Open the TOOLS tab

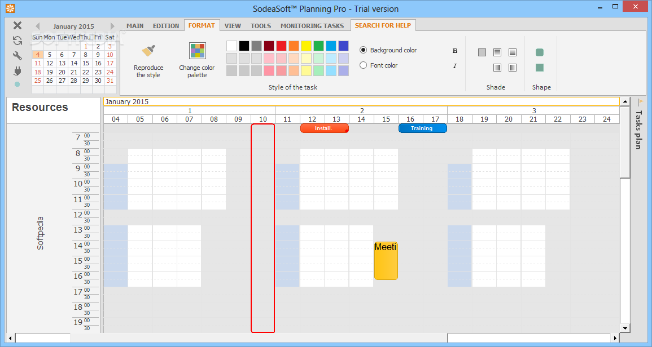pos(261,26)
